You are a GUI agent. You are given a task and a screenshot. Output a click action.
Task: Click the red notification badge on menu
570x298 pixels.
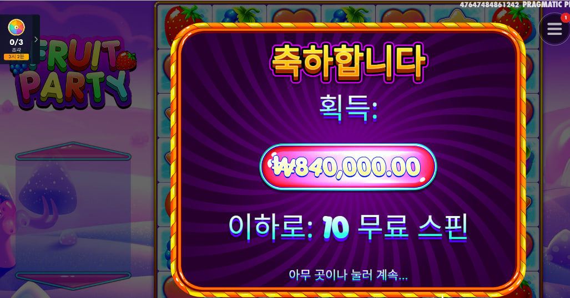(x=565, y=17)
